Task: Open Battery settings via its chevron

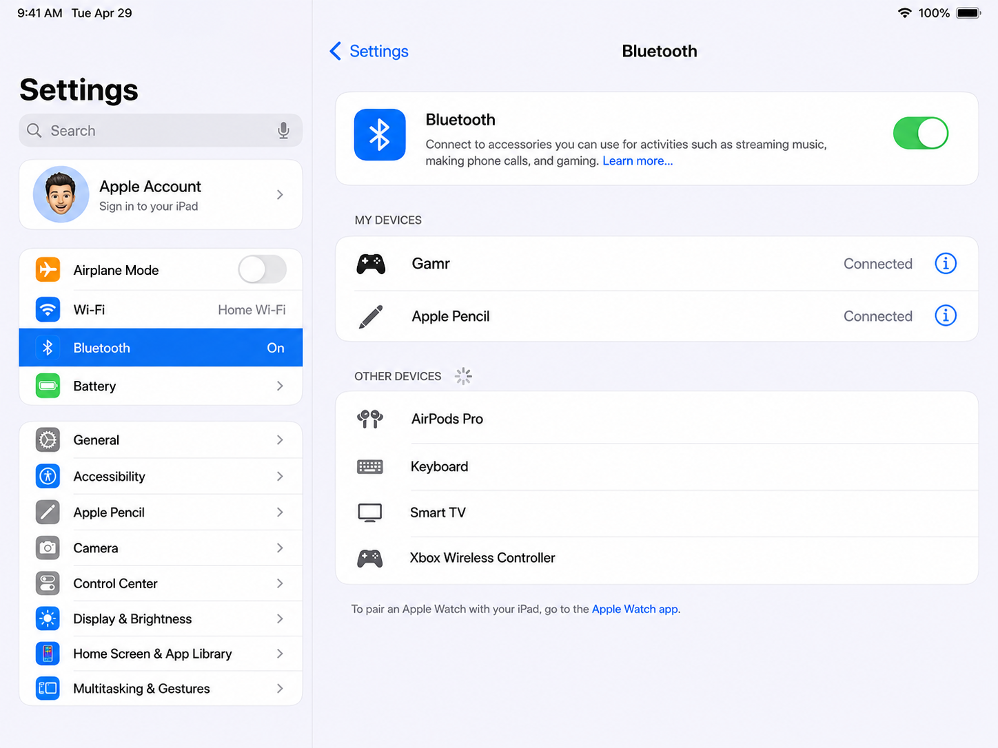Action: (x=280, y=386)
